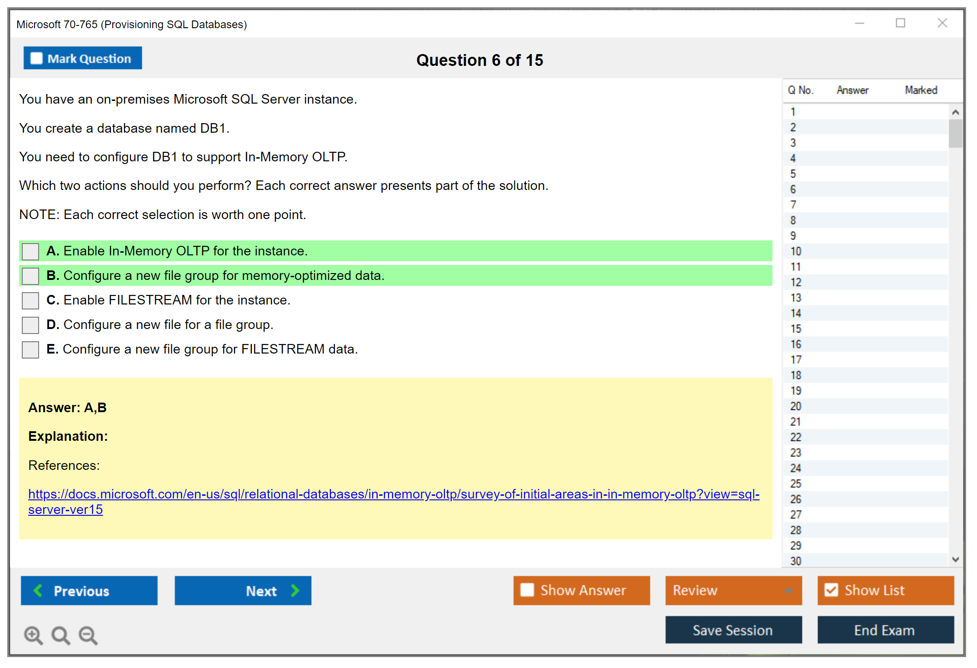Screen dimensions: 977x668
Task: Tick the Mark Question checkbox
Action: click(x=36, y=59)
